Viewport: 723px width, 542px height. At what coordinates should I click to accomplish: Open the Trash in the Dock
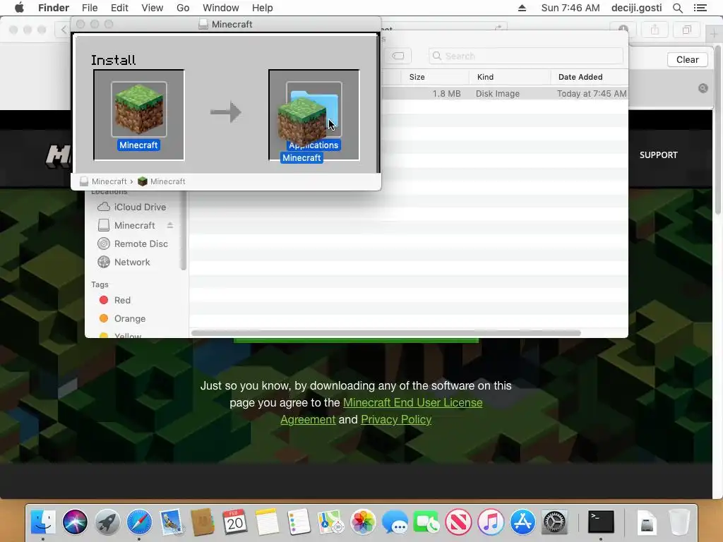click(679, 522)
